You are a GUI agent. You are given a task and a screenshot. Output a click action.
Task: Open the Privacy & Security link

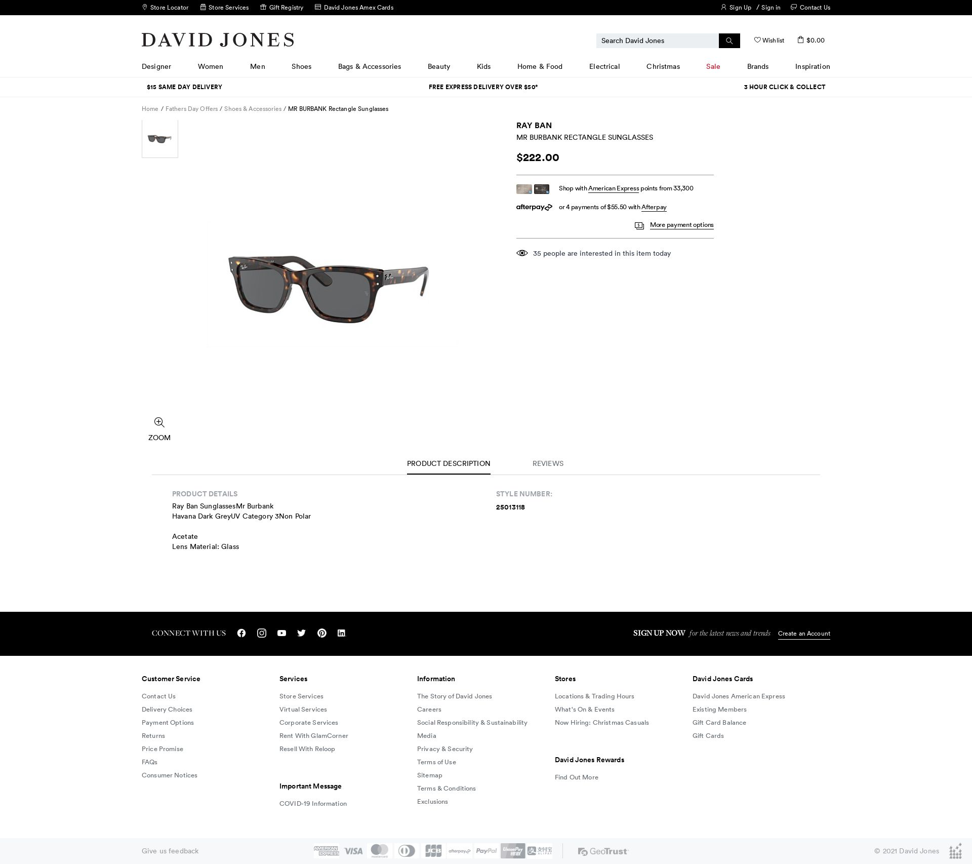[x=445, y=749]
